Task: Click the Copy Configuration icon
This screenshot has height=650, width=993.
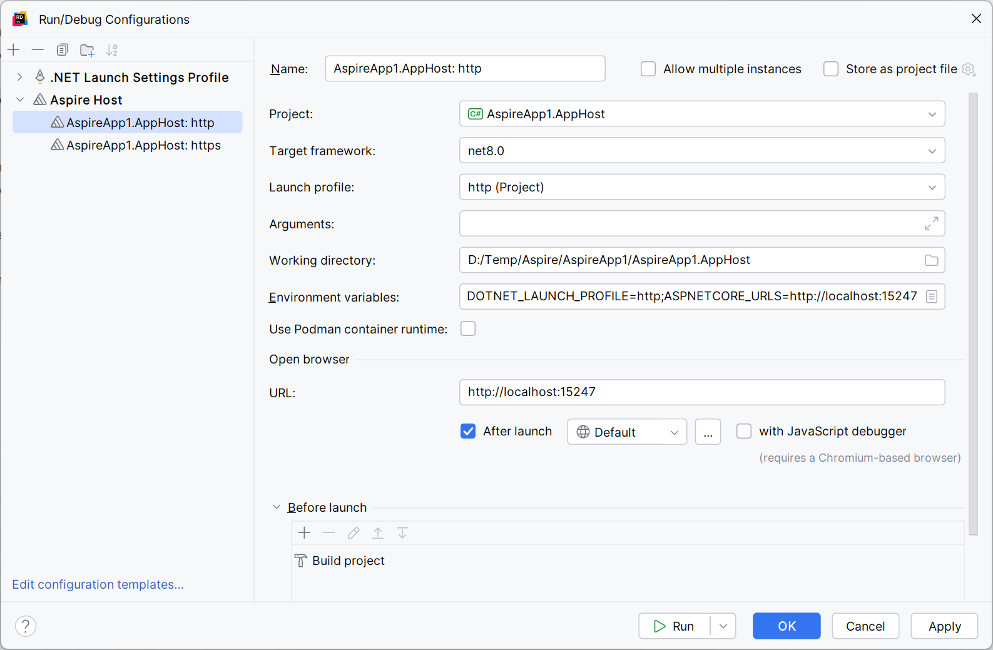Action: [x=62, y=50]
